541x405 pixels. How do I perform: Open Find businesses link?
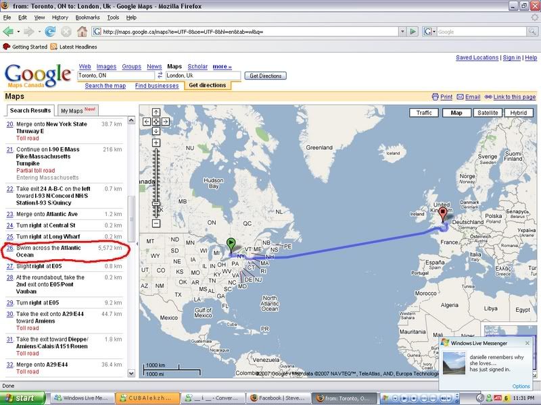click(x=157, y=86)
